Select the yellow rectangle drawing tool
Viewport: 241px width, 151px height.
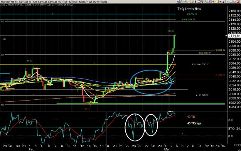(217, 2)
